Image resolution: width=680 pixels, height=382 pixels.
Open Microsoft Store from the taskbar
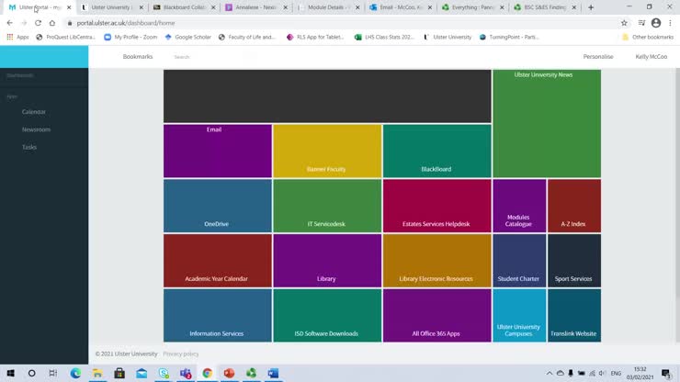click(x=119, y=373)
